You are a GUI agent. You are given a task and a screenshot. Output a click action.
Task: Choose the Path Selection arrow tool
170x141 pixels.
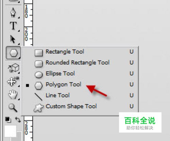click(x=13, y=39)
